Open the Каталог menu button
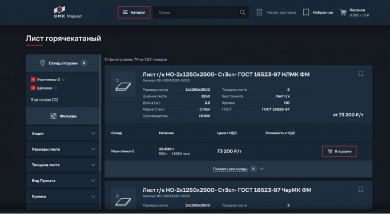The height and width of the screenshot is (214, 390). point(134,13)
